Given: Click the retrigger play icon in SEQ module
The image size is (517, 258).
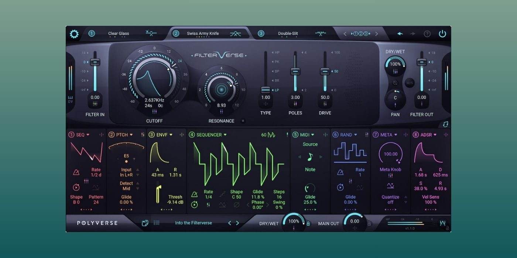Looking at the screenshot, I should pos(76,187).
